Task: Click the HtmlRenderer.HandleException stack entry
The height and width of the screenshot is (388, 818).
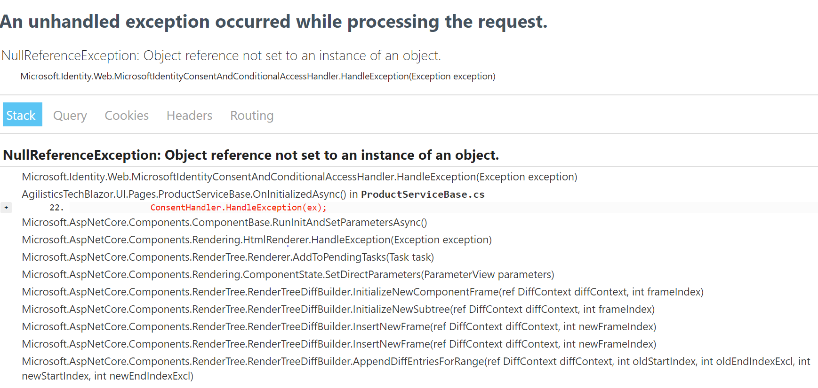Action: pos(257,240)
